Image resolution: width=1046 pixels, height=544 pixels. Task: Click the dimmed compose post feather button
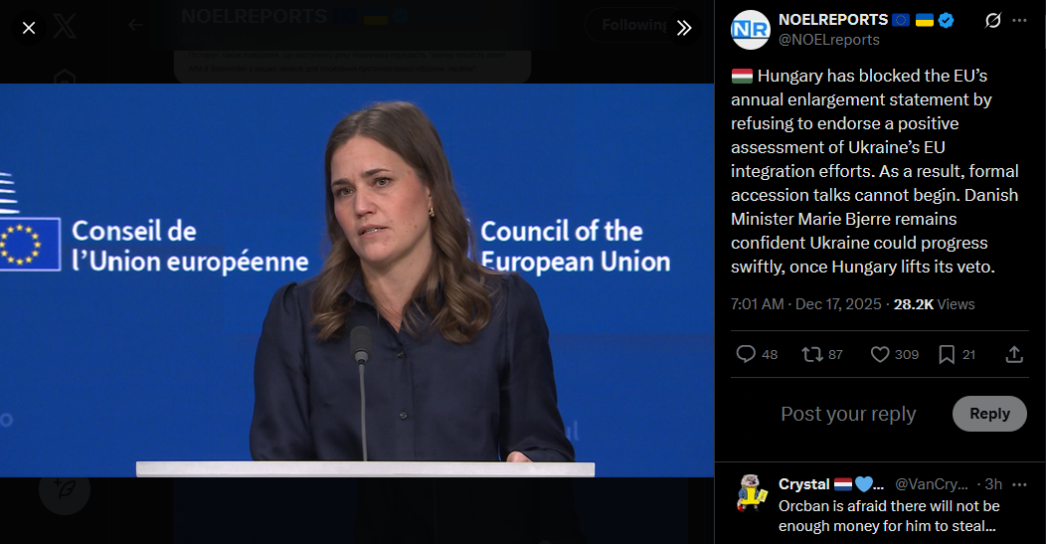click(65, 489)
